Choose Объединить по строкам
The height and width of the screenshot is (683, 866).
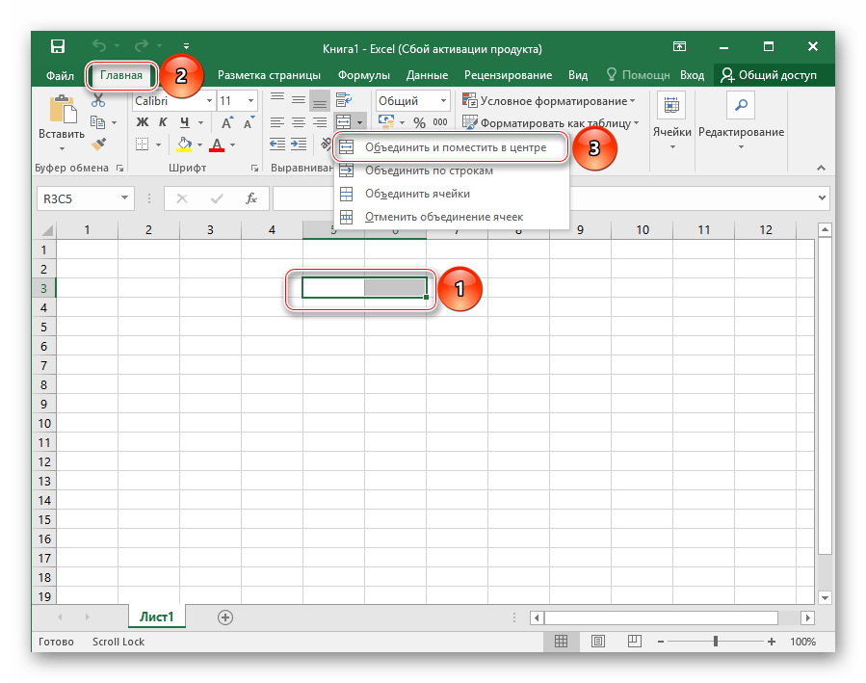click(x=451, y=171)
